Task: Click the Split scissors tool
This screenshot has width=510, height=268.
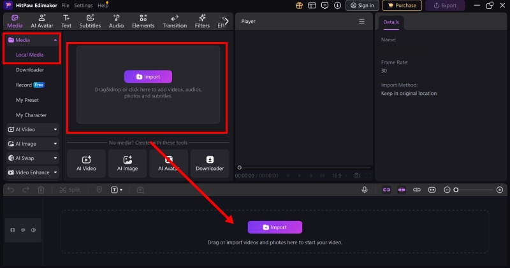Action: (x=69, y=190)
